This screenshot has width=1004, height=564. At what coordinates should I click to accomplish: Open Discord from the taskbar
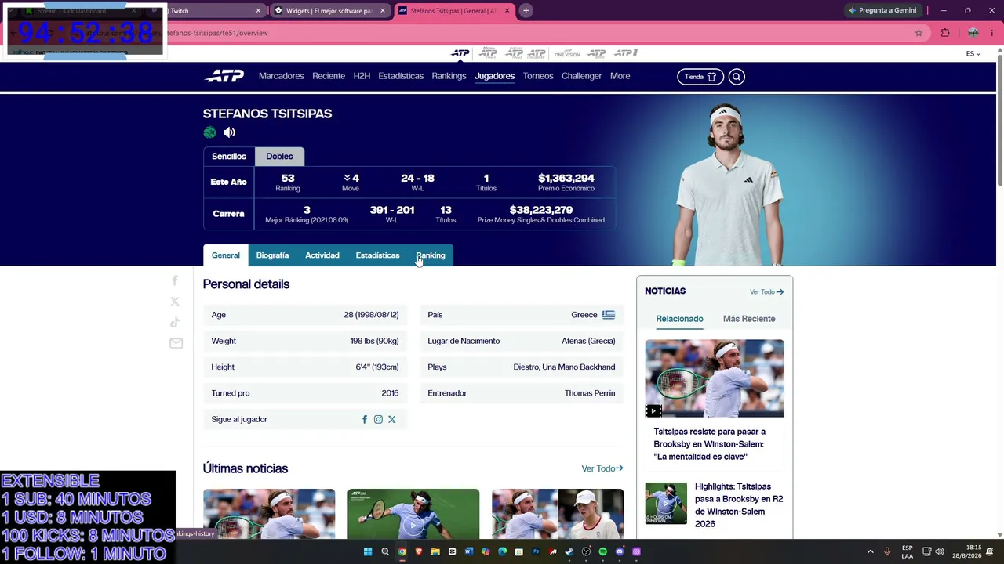pyautogui.click(x=620, y=551)
